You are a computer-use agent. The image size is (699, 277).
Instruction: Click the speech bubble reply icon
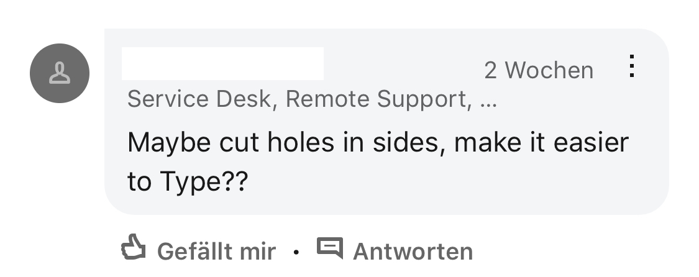click(329, 248)
